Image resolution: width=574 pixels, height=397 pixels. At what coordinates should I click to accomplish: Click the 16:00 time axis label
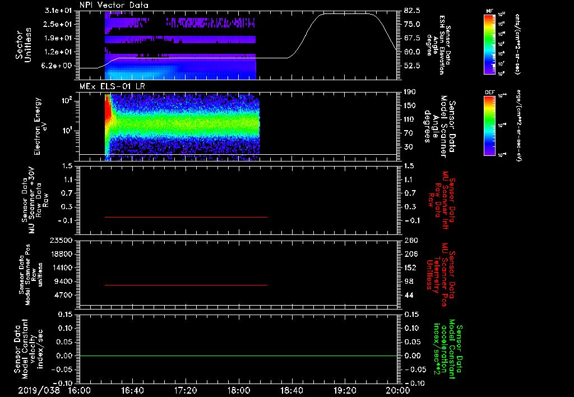point(80,390)
